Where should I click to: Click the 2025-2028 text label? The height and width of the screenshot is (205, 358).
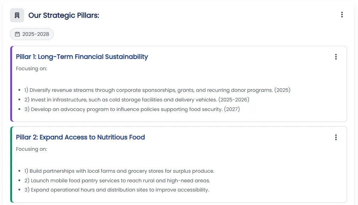(36, 34)
